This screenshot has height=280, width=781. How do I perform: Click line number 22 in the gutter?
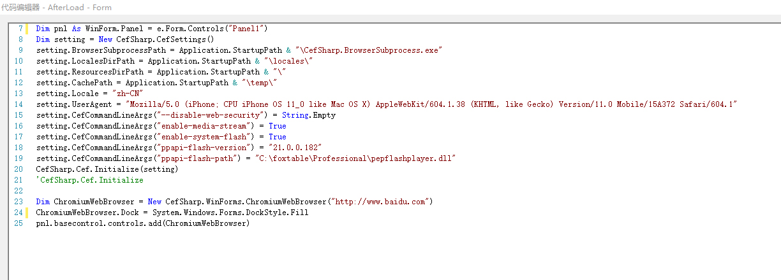pos(19,191)
